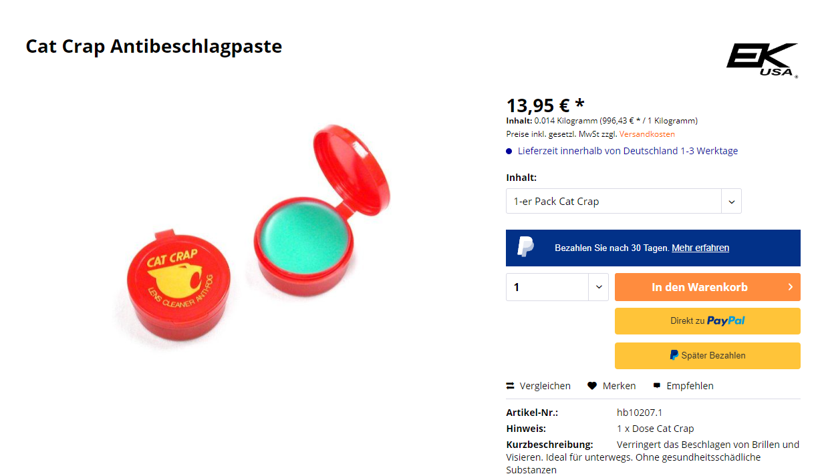The width and height of the screenshot is (816, 476).
Task: Add item with In den Warenkorb button
Action: coord(708,287)
